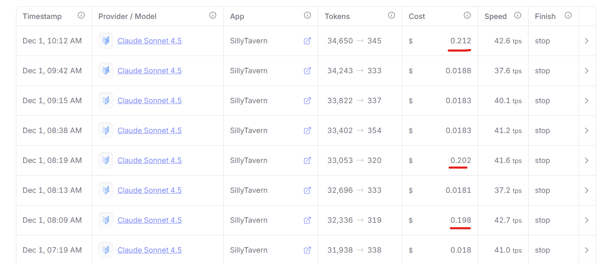Open SillyTavern external link in 10:12 AM row

click(307, 41)
